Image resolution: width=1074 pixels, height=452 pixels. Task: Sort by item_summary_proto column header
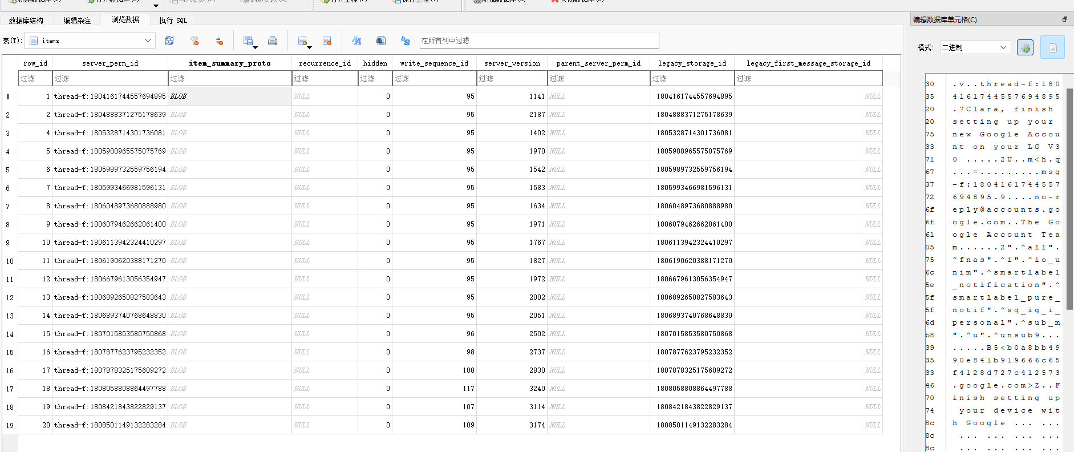point(230,63)
